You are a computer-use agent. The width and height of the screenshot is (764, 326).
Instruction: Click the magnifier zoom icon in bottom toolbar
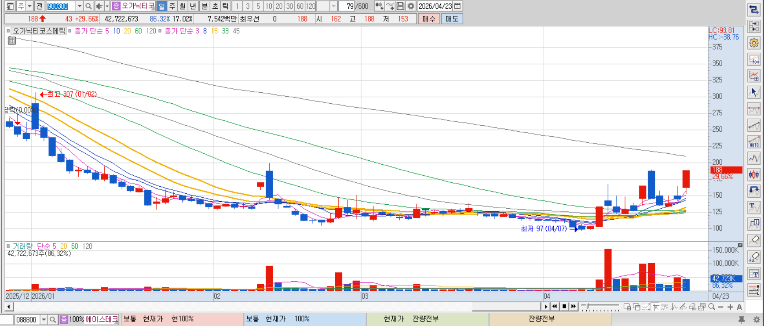click(711, 307)
